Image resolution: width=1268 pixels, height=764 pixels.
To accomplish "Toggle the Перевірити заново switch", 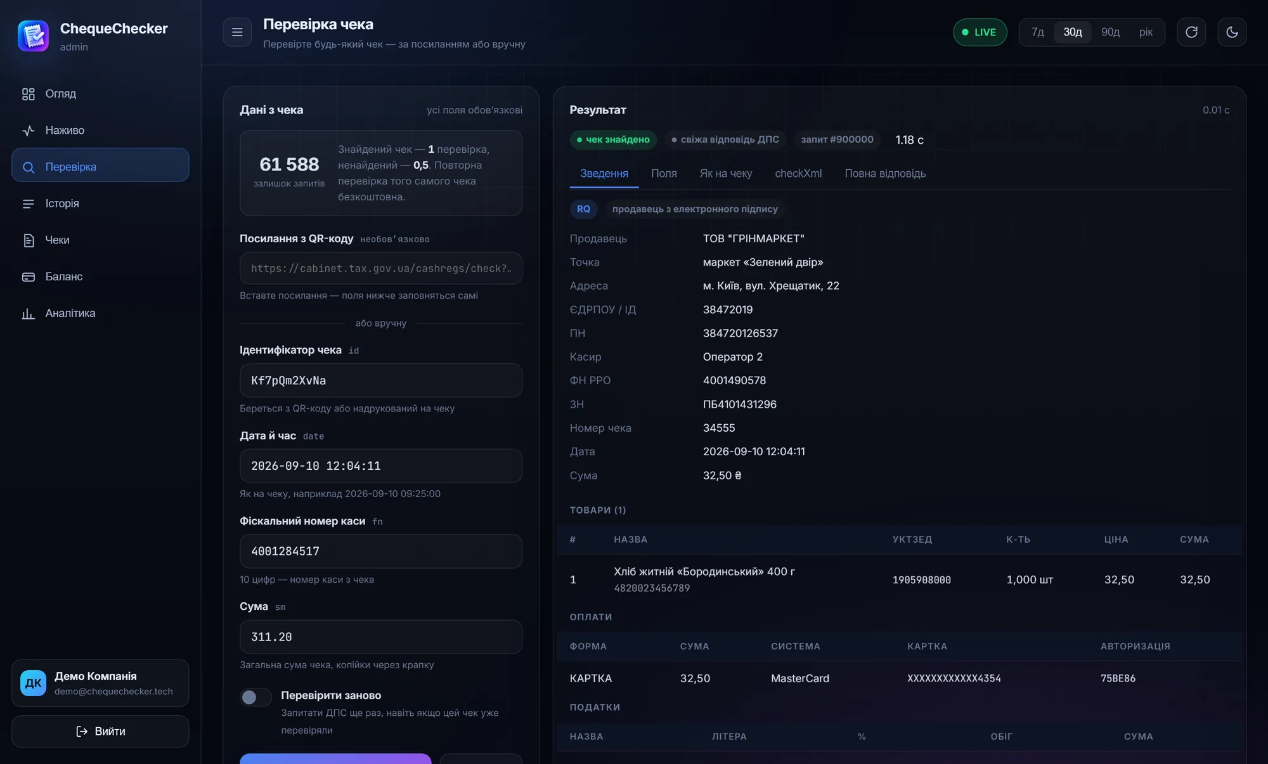I will coord(256,697).
